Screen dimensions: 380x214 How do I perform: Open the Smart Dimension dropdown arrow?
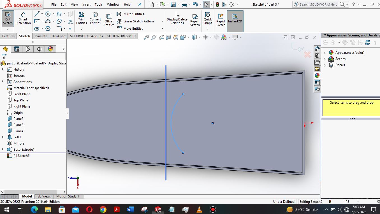coord(23,29)
